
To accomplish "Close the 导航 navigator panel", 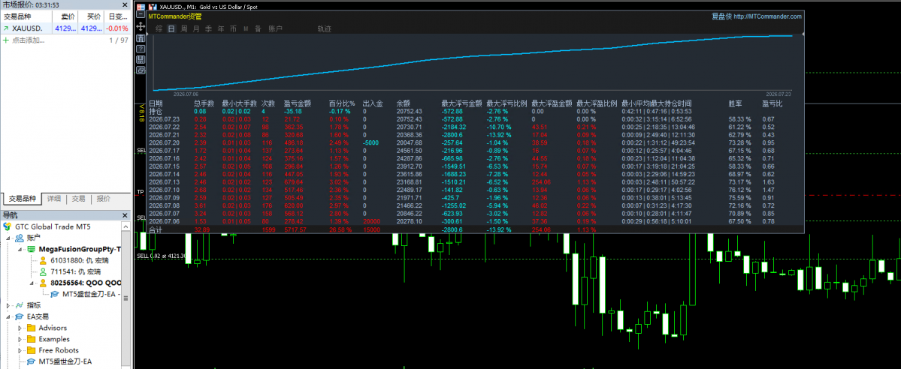I will pyautogui.click(x=125, y=215).
